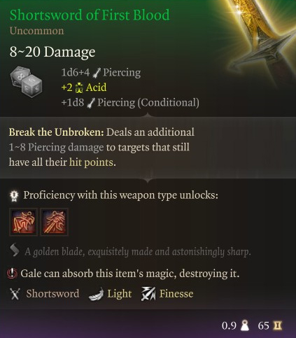This screenshot has height=338, width=296.
Task: Click the 'hit points' highlighted link
Action: pyautogui.click(x=91, y=162)
